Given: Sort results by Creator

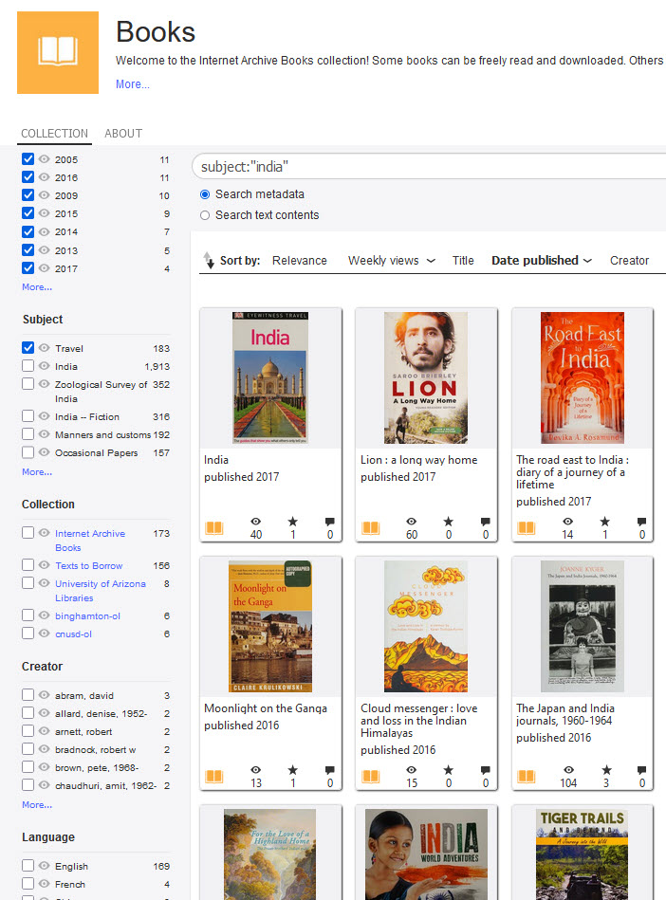Looking at the screenshot, I should coord(629,261).
